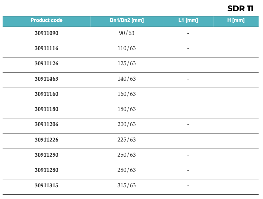Click the L1 [mm] column header

188,20
